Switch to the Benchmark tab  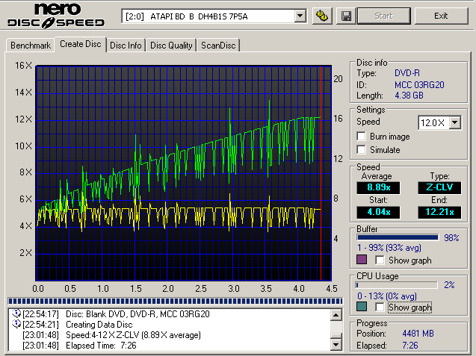pyautogui.click(x=31, y=46)
